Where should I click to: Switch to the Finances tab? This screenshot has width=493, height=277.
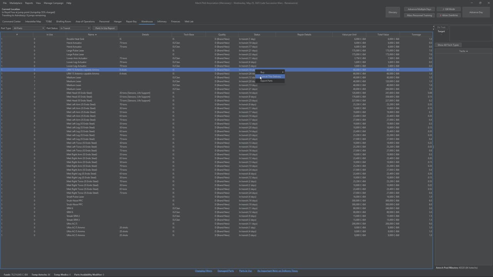click(176, 22)
